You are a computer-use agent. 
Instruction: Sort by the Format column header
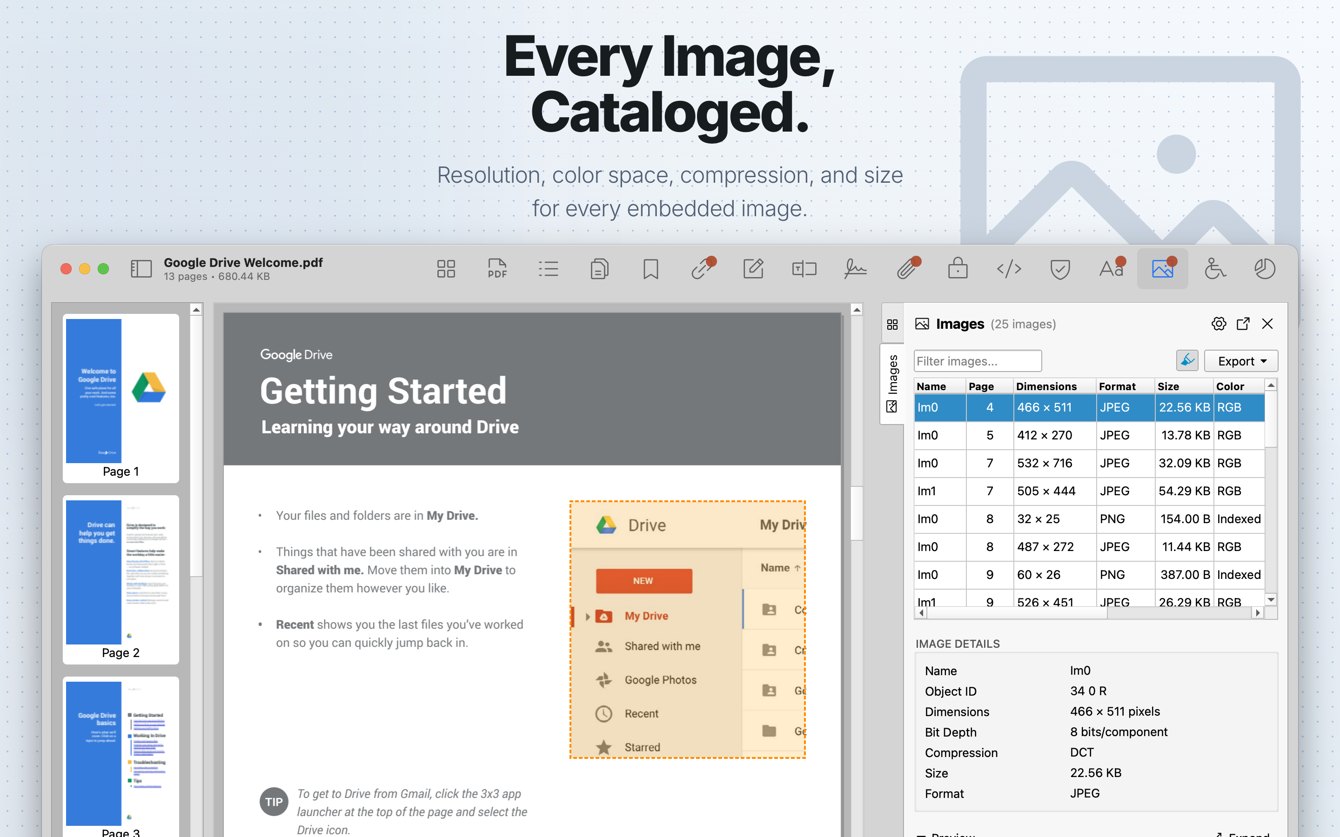pos(1126,386)
